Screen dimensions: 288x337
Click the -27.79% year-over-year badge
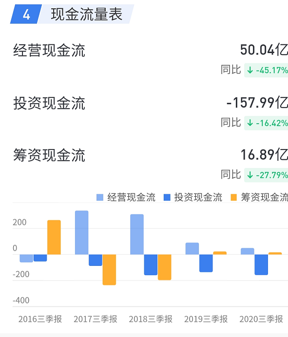(x=266, y=175)
